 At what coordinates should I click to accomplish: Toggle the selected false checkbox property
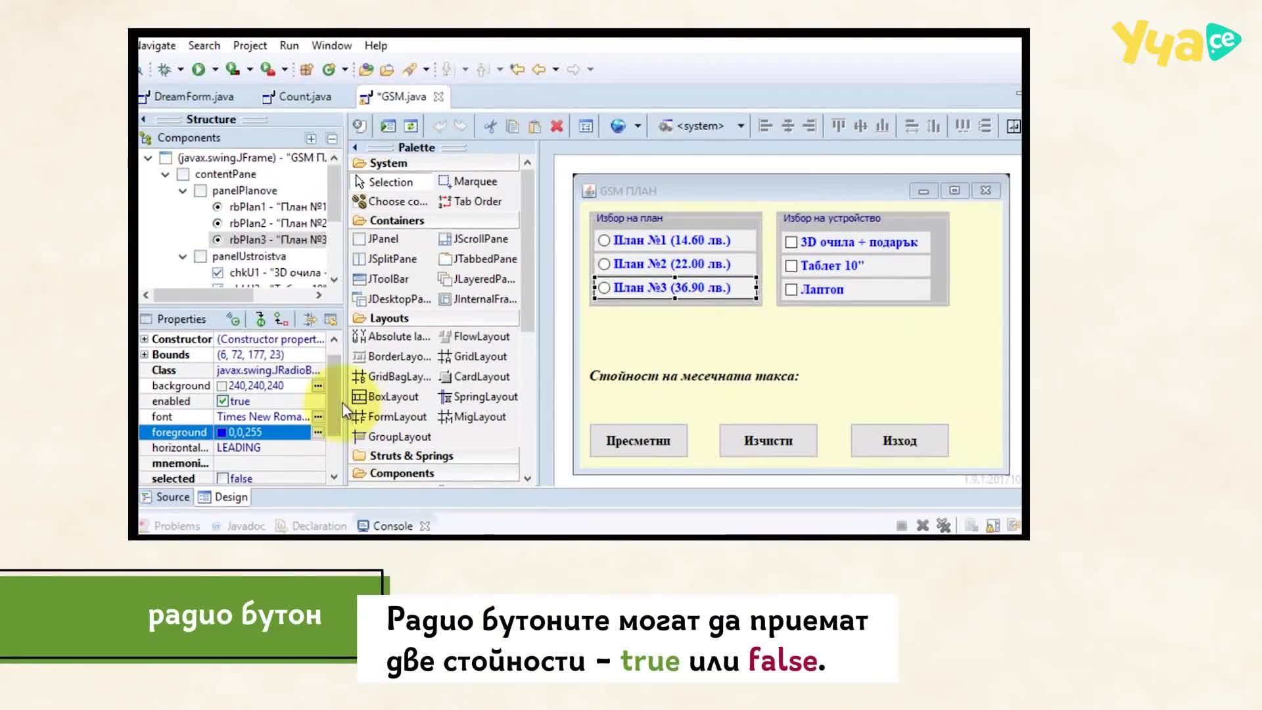click(222, 479)
